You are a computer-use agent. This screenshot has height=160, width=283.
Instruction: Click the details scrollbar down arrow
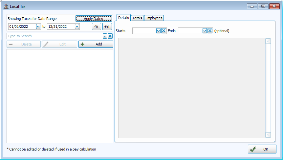coord(268,135)
